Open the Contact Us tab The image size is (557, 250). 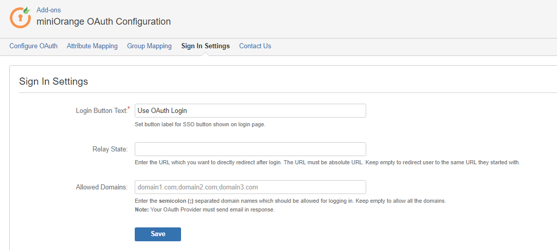(255, 46)
